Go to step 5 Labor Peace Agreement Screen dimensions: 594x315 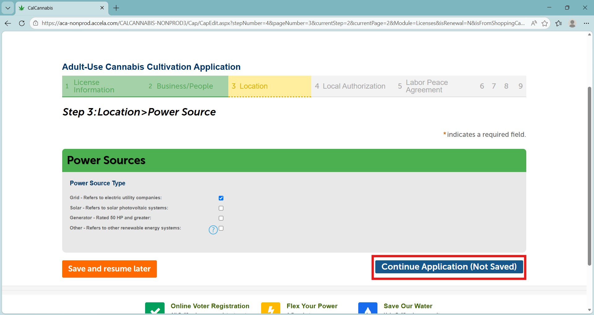tap(435, 86)
